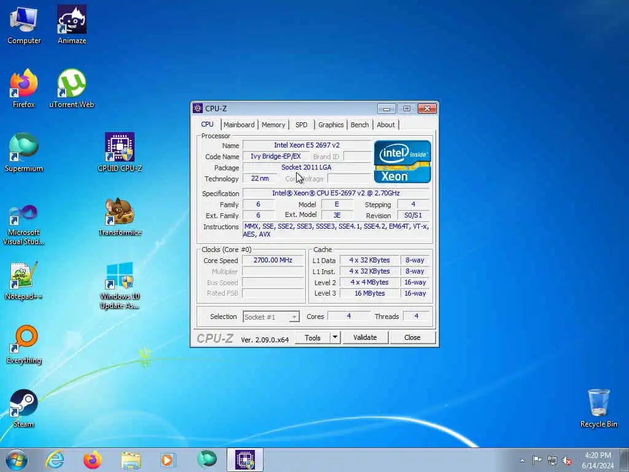
Task: Open the Recycle Bin
Action: click(x=598, y=409)
